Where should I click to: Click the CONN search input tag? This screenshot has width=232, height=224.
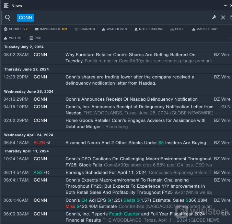pos(25,18)
